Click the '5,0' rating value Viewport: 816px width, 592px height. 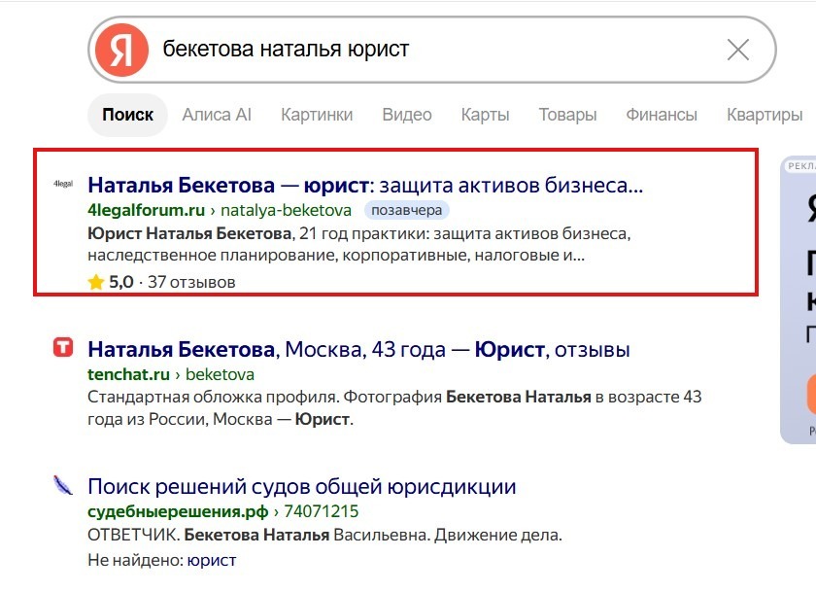coord(121,282)
